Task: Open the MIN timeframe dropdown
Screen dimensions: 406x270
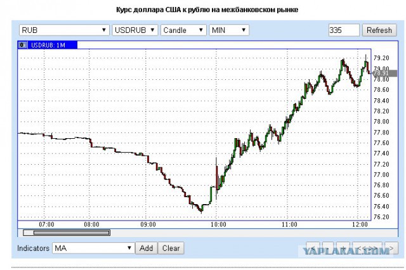Action: coord(229,30)
